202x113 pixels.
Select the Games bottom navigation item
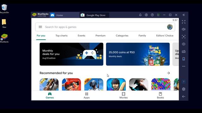coord(50,95)
